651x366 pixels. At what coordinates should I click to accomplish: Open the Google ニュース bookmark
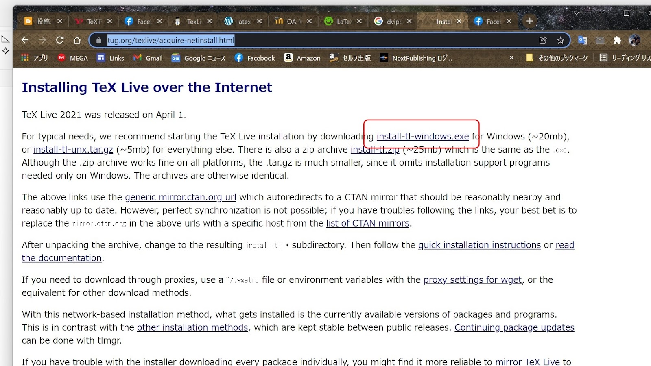(x=199, y=58)
